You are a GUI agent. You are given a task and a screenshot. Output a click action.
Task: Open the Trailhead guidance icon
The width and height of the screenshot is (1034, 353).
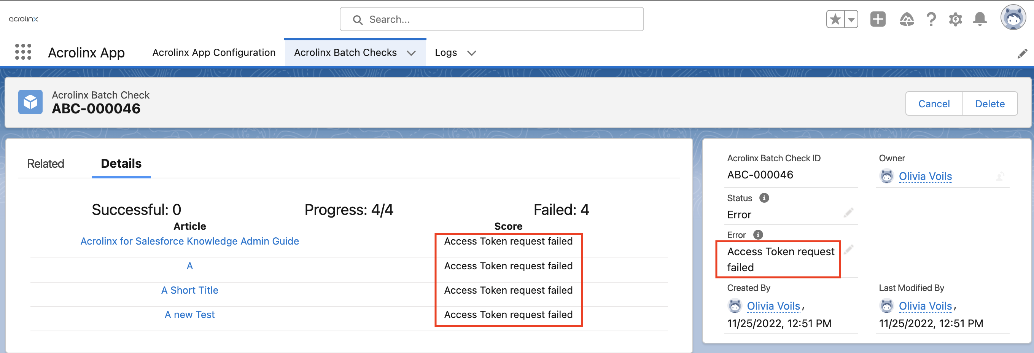pyautogui.click(x=906, y=19)
